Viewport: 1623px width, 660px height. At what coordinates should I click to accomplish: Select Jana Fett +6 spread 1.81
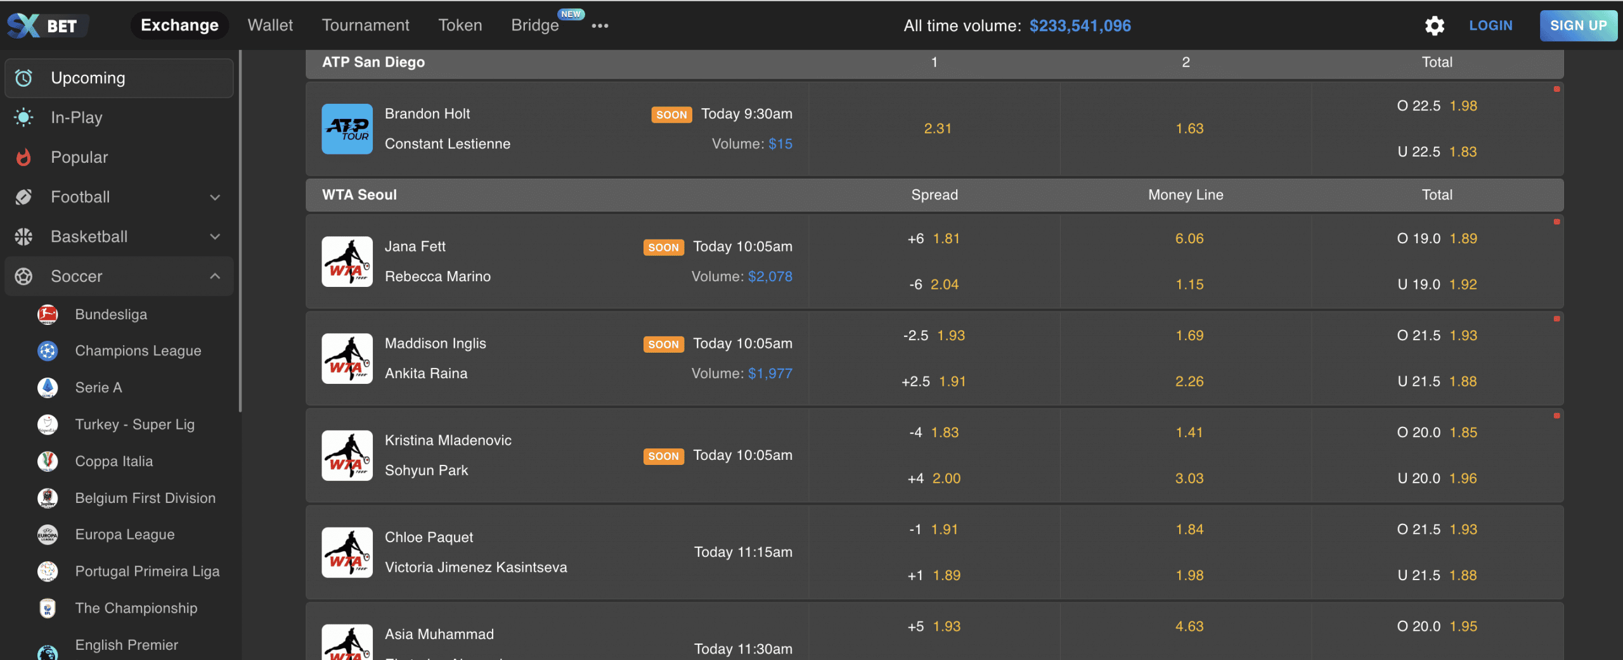934,239
